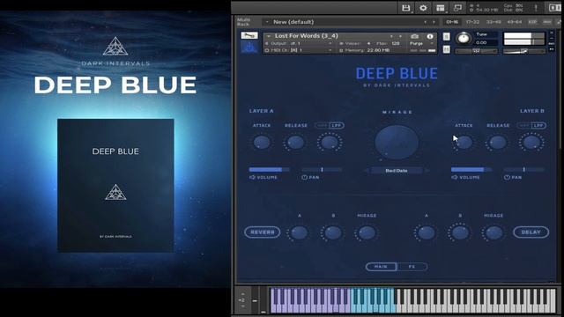Open the MIDI Ch dropdown
Image resolution: width=564 pixels, height=317 pixels.
tap(330, 50)
